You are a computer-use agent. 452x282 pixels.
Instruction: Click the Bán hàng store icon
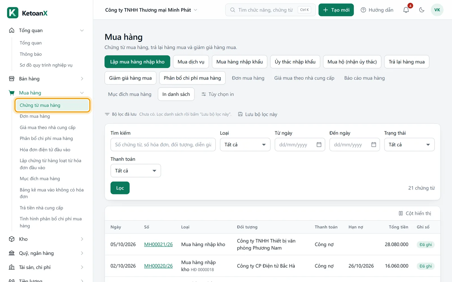(x=12, y=79)
